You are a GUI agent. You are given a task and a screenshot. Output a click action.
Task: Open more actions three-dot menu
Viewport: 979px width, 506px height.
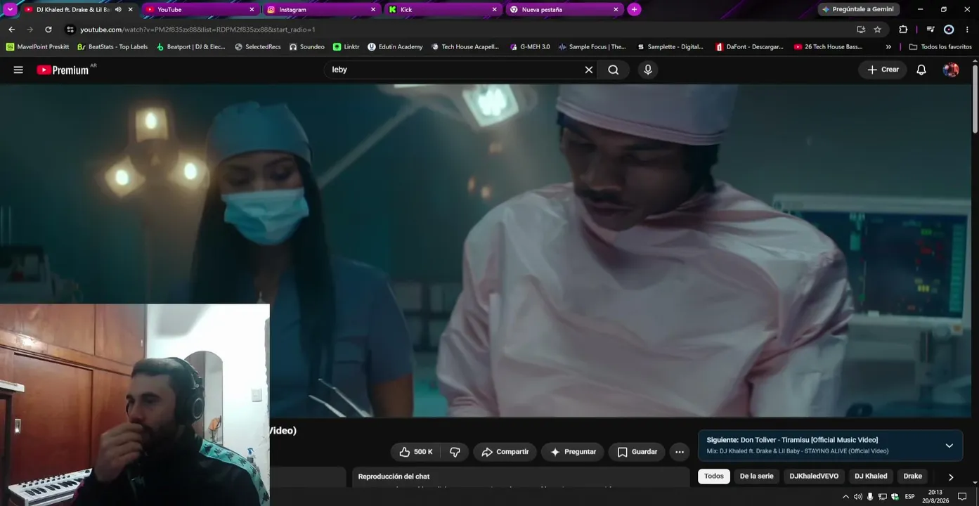(679, 452)
